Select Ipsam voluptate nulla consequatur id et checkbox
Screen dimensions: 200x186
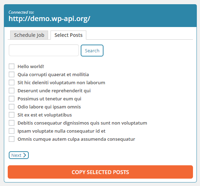12,131
